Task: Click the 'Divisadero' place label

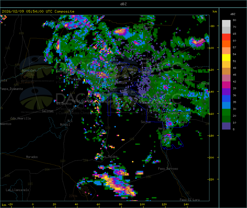Action: [x=59, y=22]
